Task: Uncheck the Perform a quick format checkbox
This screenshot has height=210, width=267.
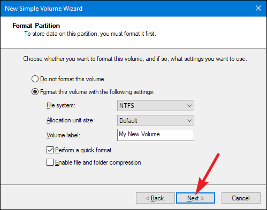Action: coord(50,150)
